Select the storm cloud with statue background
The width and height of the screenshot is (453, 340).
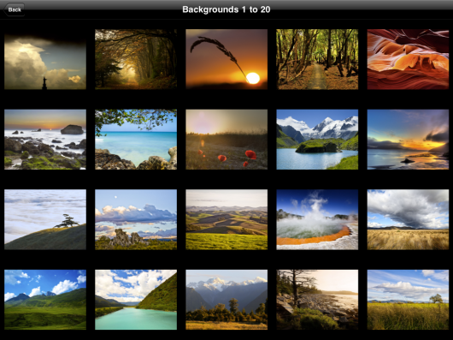45,59
